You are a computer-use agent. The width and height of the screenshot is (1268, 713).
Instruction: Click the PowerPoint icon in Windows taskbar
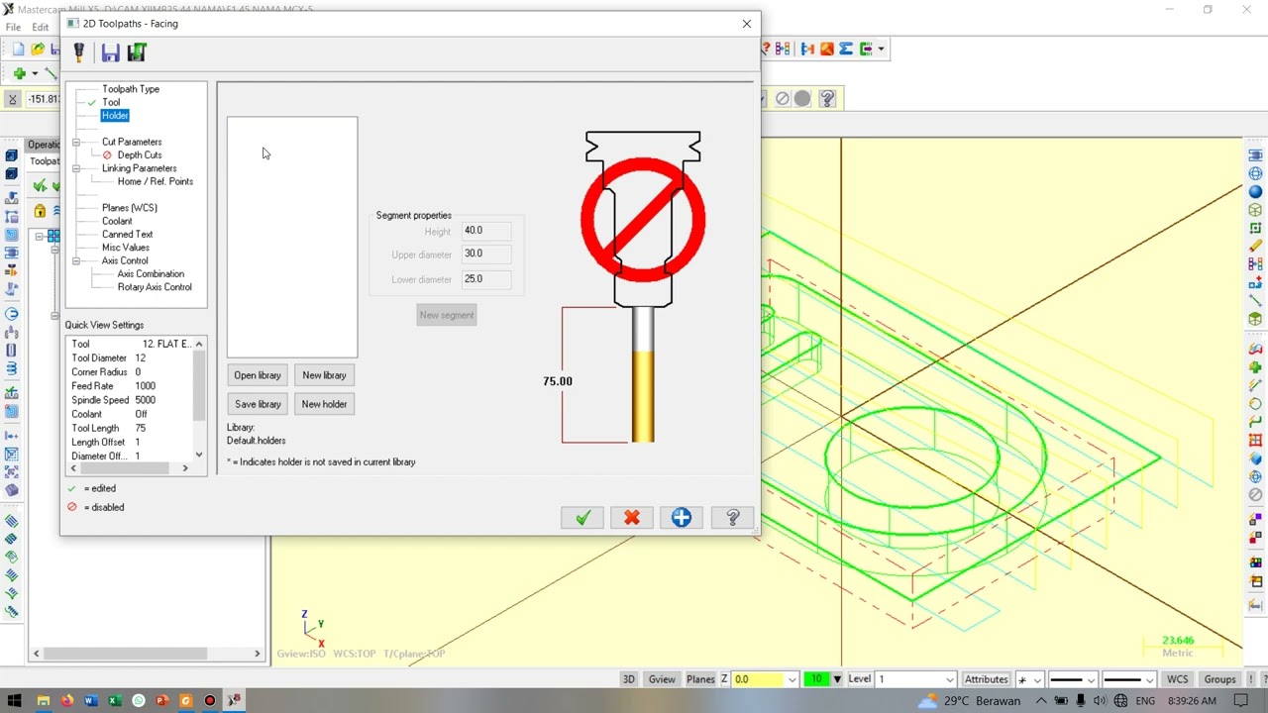161,701
